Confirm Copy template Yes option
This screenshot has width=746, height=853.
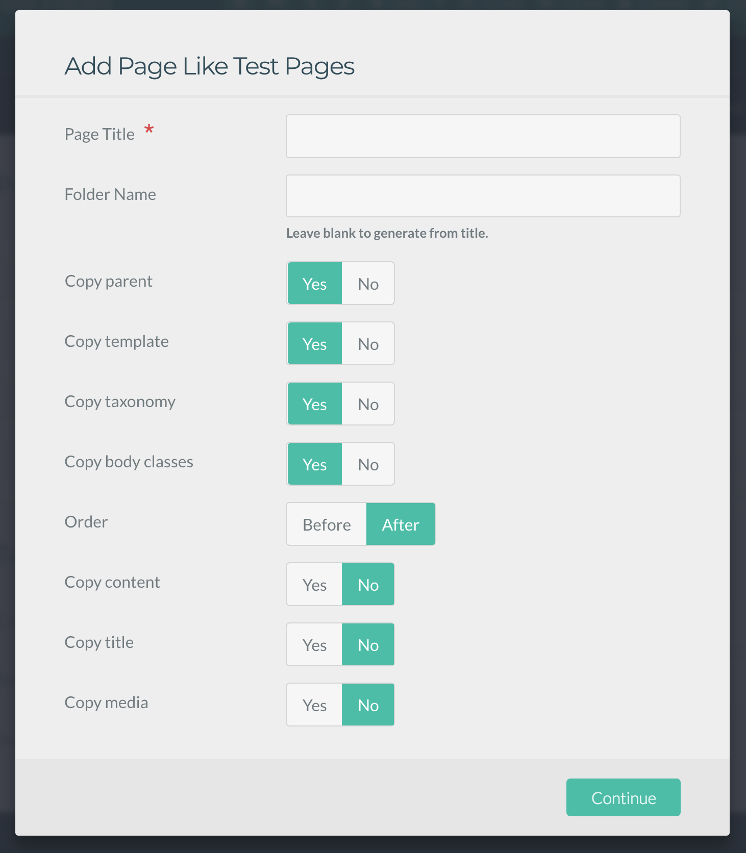tap(314, 344)
